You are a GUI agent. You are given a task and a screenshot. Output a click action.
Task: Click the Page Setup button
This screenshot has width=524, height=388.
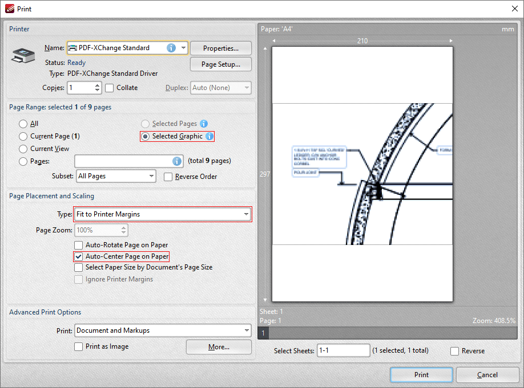221,64
